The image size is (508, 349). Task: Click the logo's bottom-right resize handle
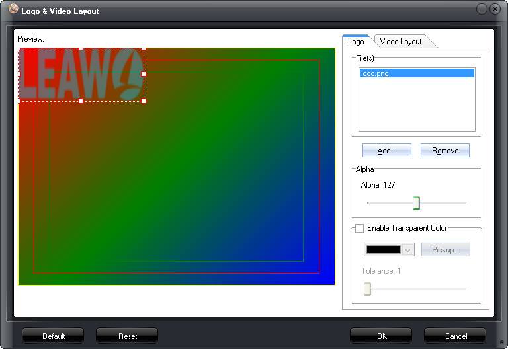(x=144, y=101)
